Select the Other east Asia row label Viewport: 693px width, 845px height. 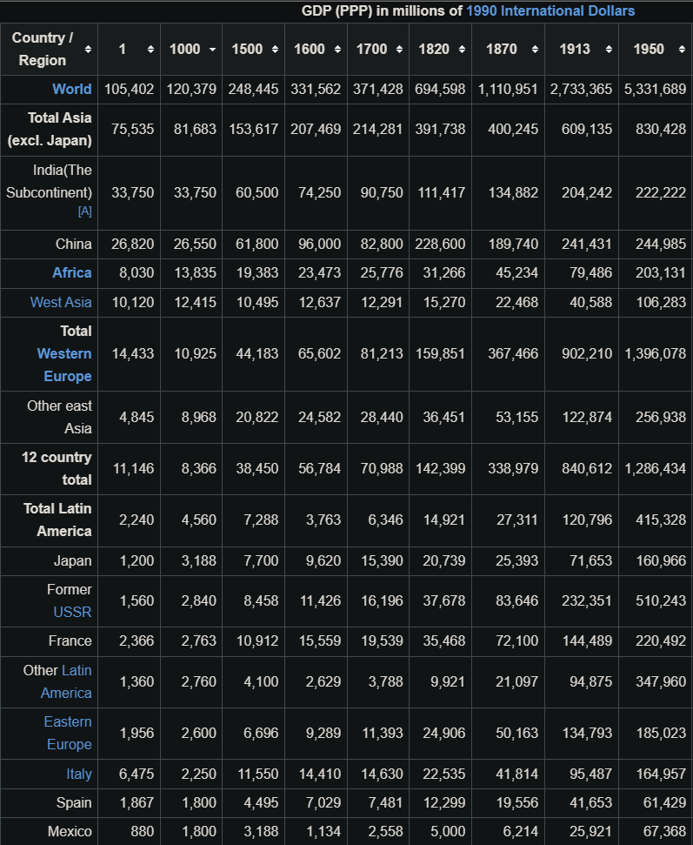pyautogui.click(x=59, y=417)
